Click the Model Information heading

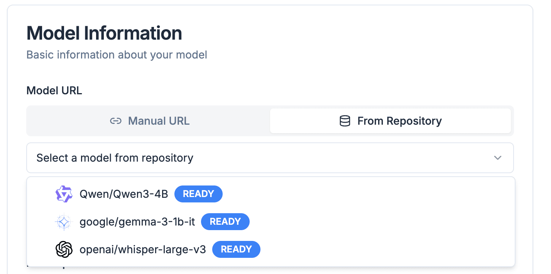(104, 33)
